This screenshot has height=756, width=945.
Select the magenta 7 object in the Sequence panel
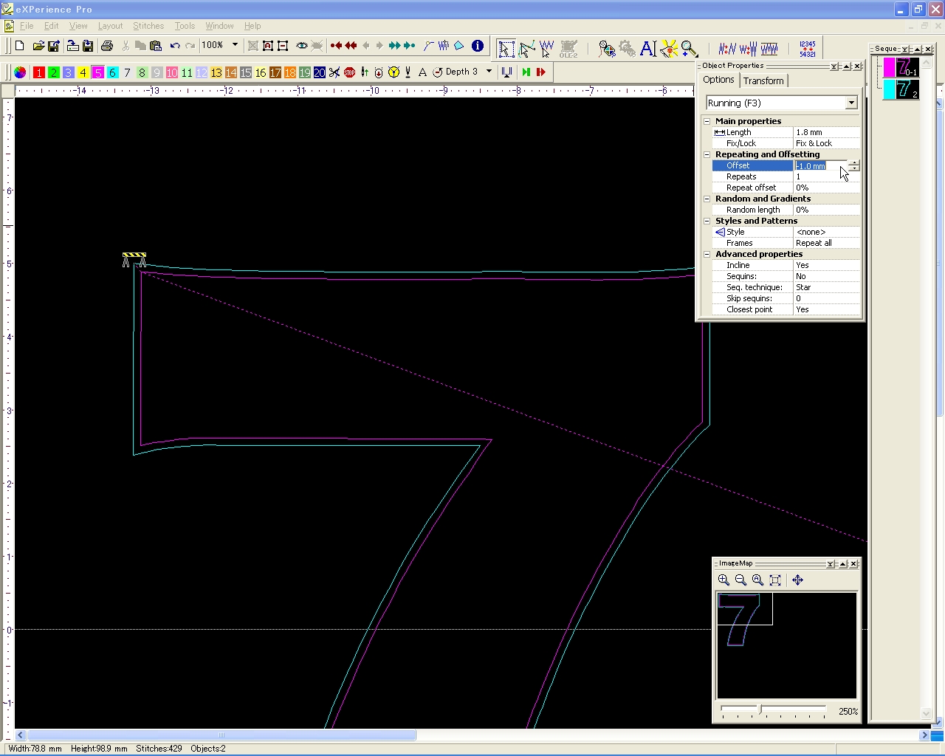click(901, 67)
